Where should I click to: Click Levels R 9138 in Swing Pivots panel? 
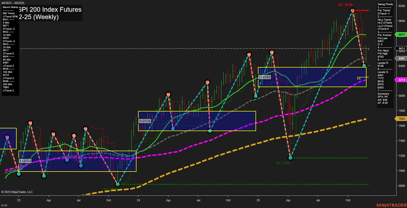pos(383,64)
